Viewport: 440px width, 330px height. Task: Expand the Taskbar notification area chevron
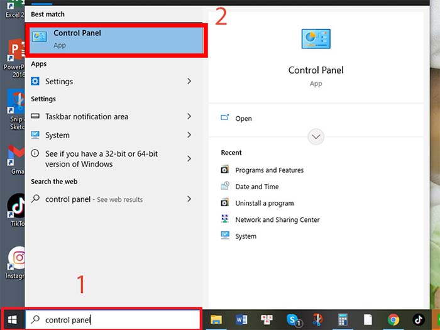point(189,116)
